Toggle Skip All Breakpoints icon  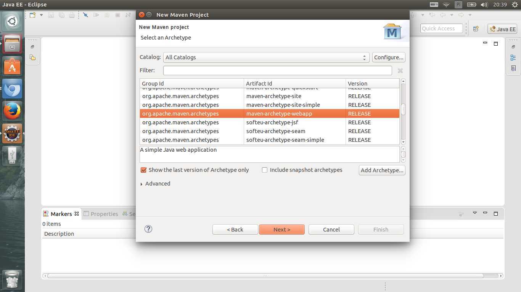click(x=85, y=15)
